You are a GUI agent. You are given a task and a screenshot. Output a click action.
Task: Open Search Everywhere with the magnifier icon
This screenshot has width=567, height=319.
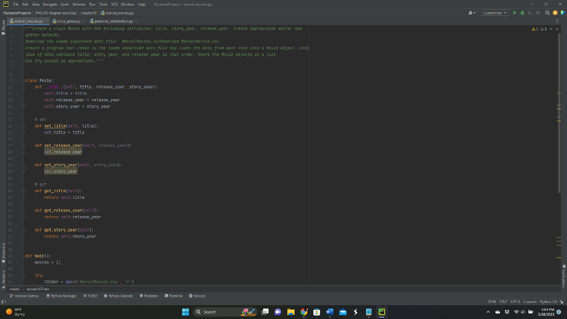pyautogui.click(x=547, y=12)
